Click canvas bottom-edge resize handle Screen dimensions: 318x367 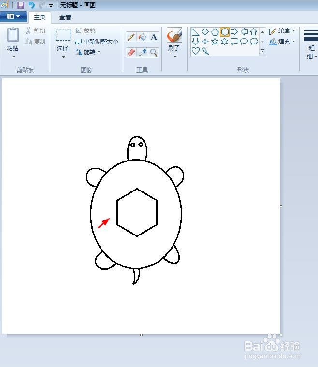141,335
